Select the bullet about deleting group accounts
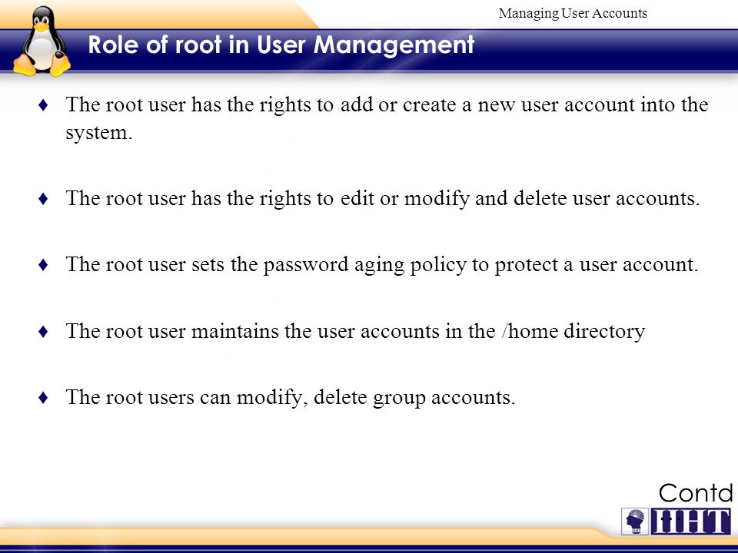 pyautogui.click(x=291, y=398)
